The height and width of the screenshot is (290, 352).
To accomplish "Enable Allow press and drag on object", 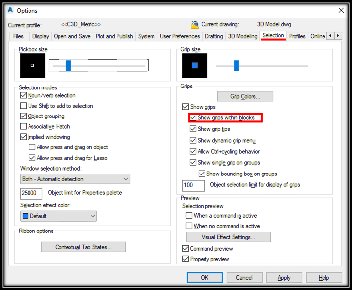I will [x=32, y=147].
